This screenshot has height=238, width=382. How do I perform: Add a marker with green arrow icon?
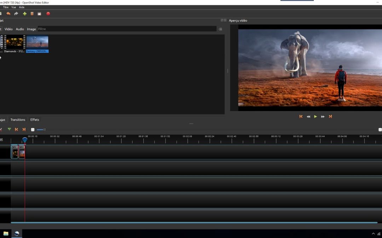click(x=9, y=129)
